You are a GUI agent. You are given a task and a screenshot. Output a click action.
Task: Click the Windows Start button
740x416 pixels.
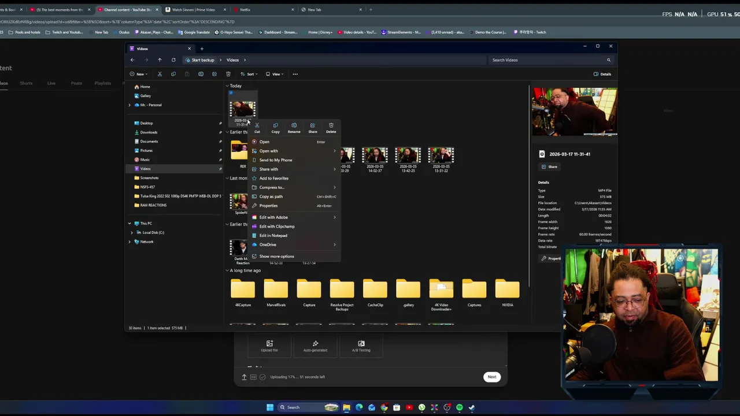tap(269, 407)
